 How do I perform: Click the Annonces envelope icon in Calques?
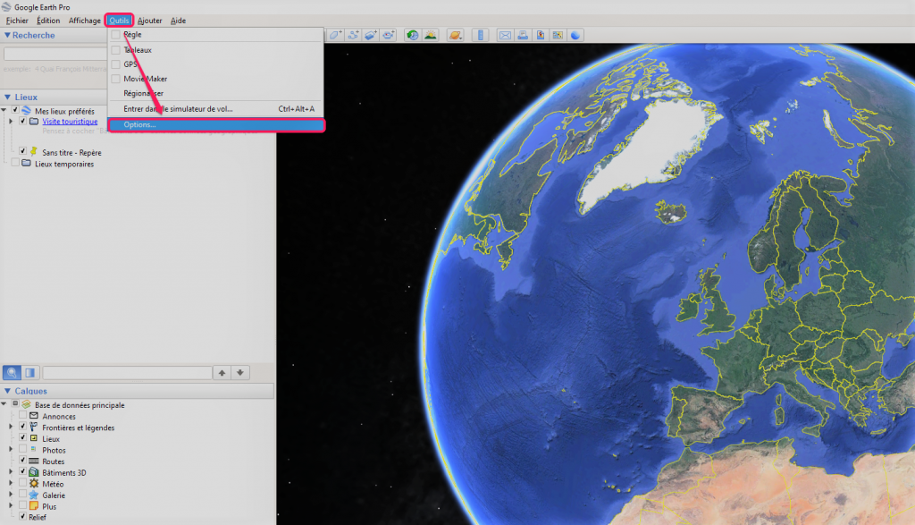pyautogui.click(x=34, y=416)
